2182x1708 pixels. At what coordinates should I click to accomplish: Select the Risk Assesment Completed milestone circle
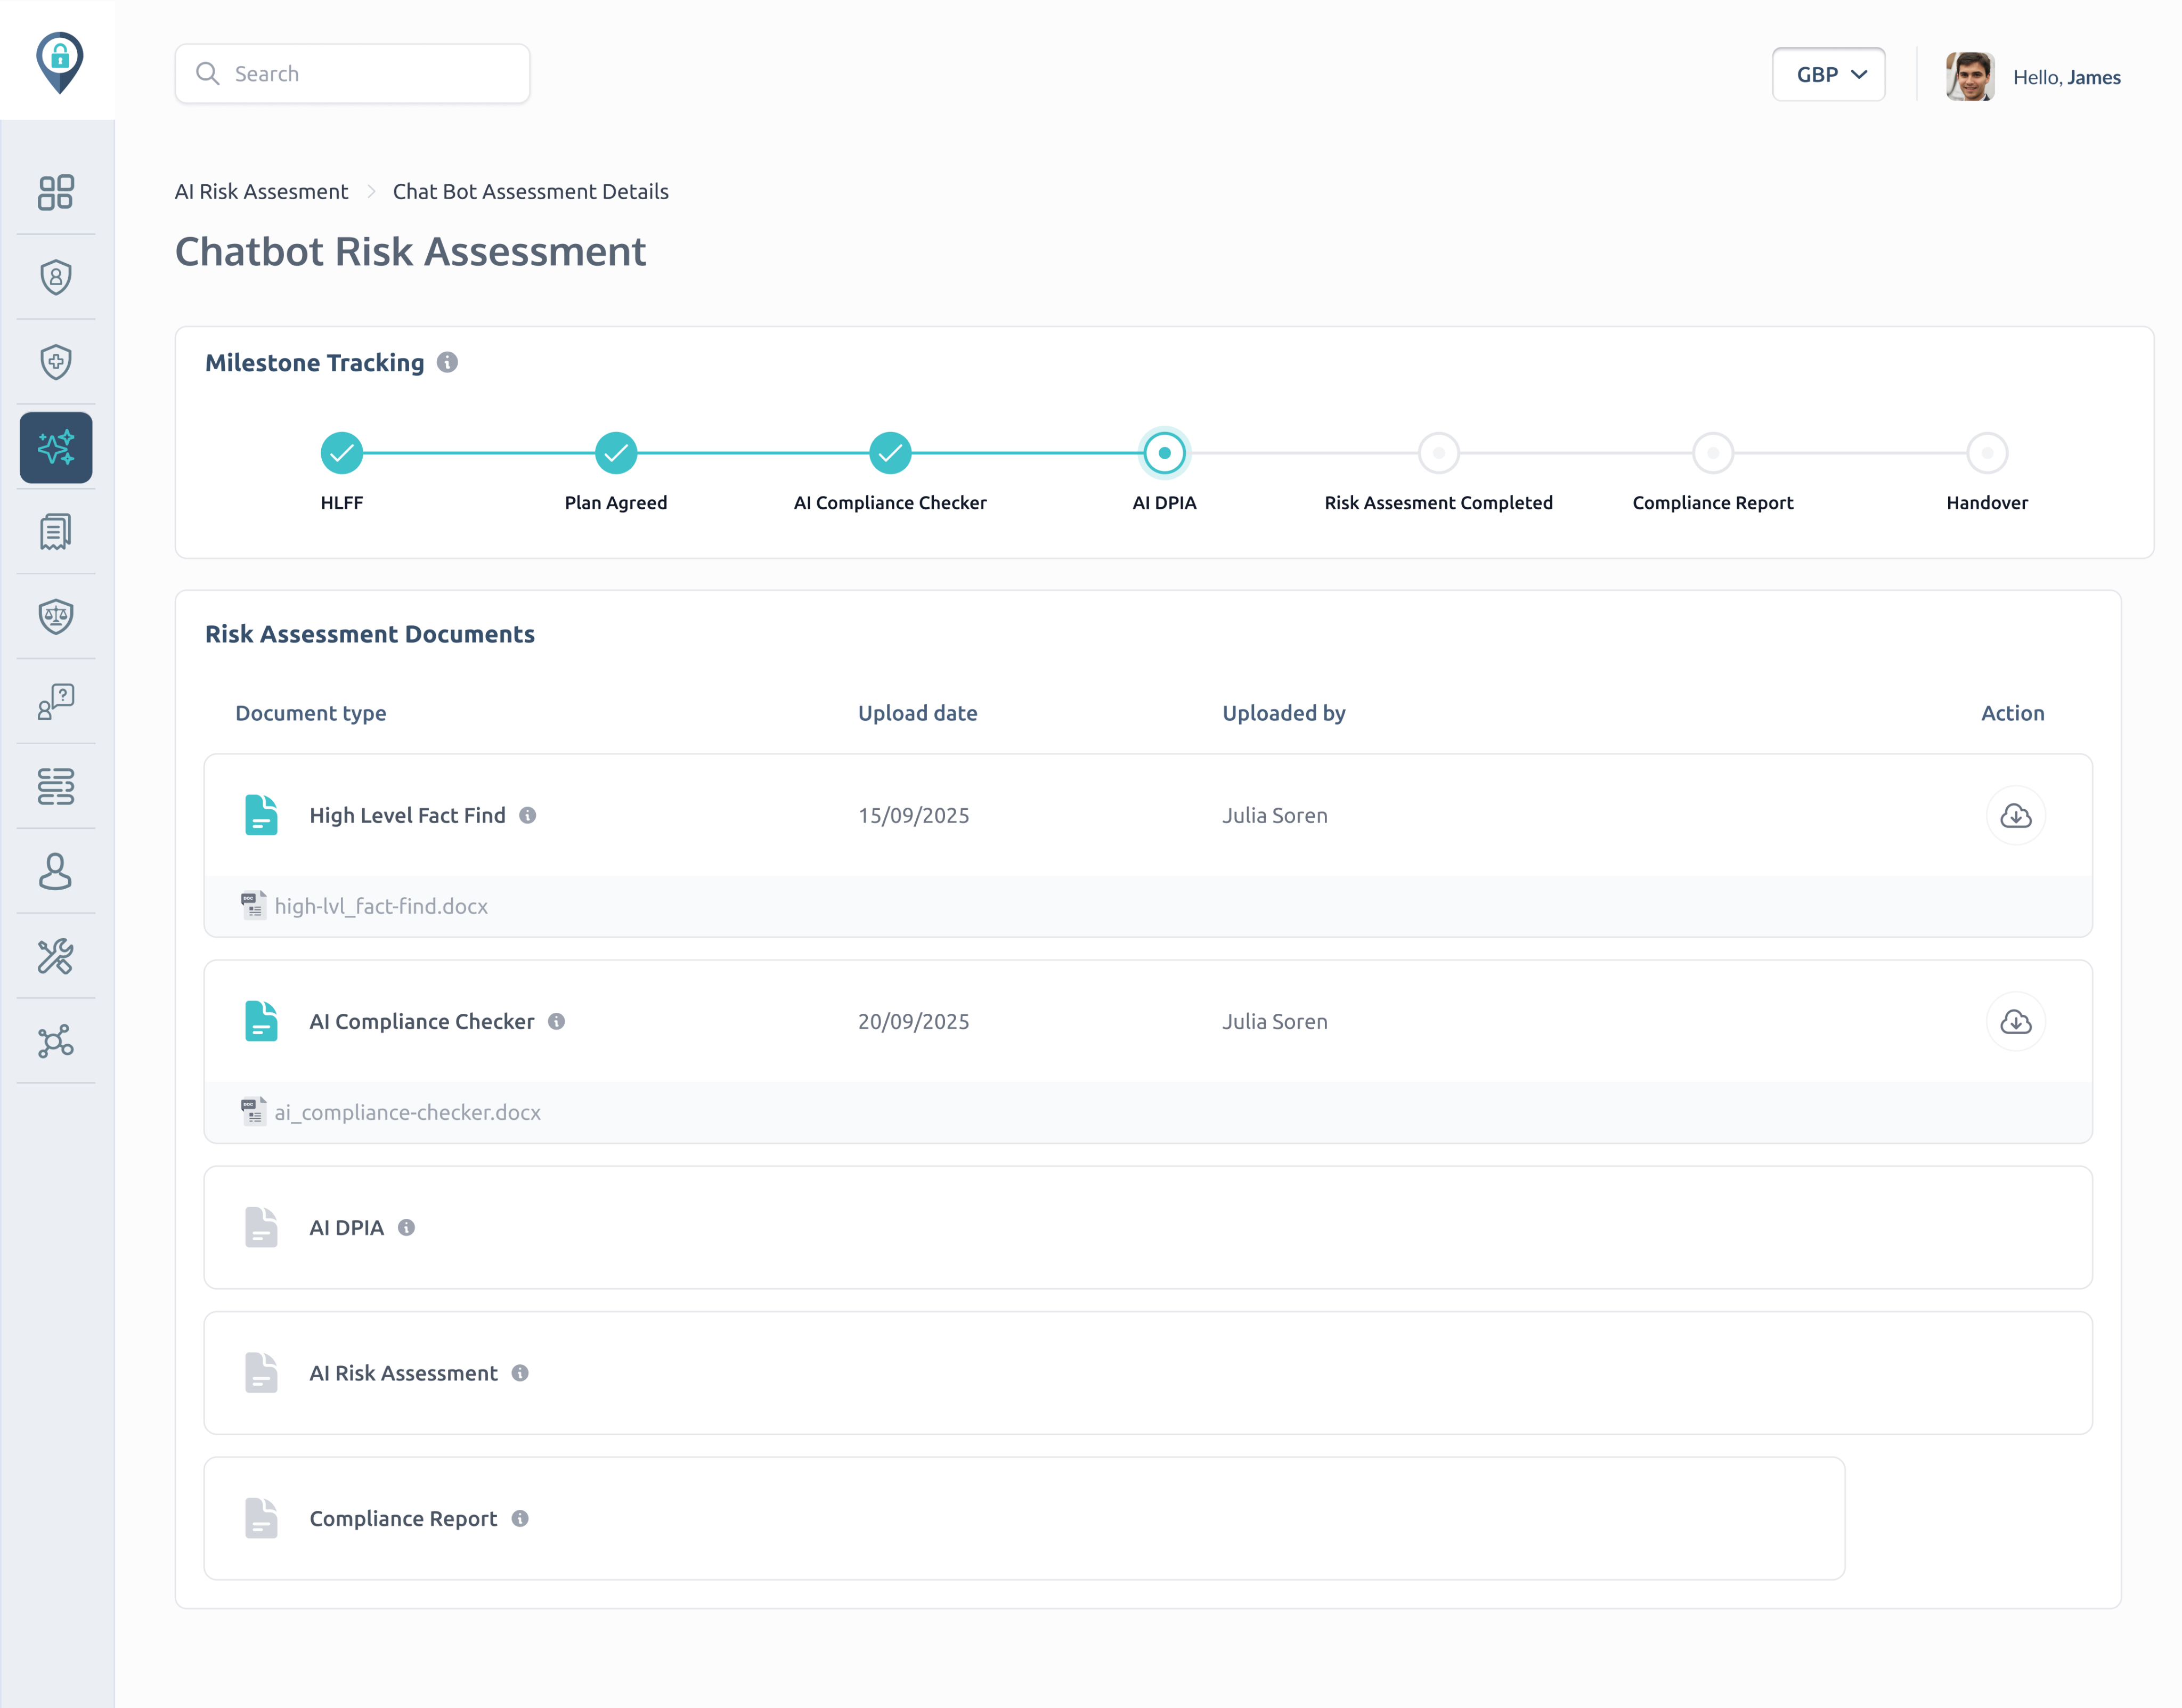click(1438, 453)
